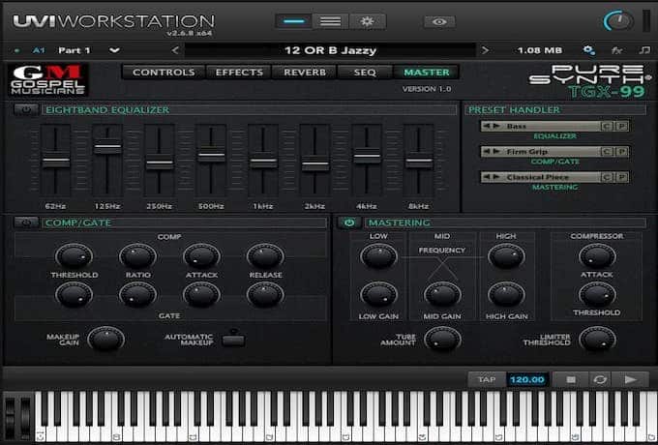Click the Comp Threshold knob
This screenshot has height=445, width=658.
click(74, 255)
